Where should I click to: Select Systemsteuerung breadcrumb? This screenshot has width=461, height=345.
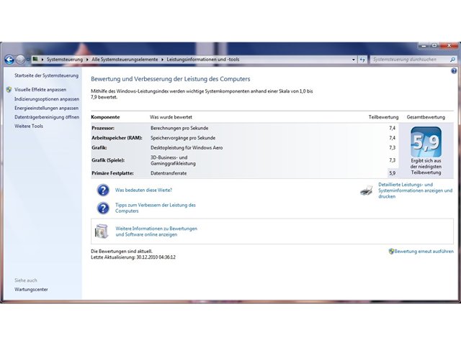pos(65,60)
